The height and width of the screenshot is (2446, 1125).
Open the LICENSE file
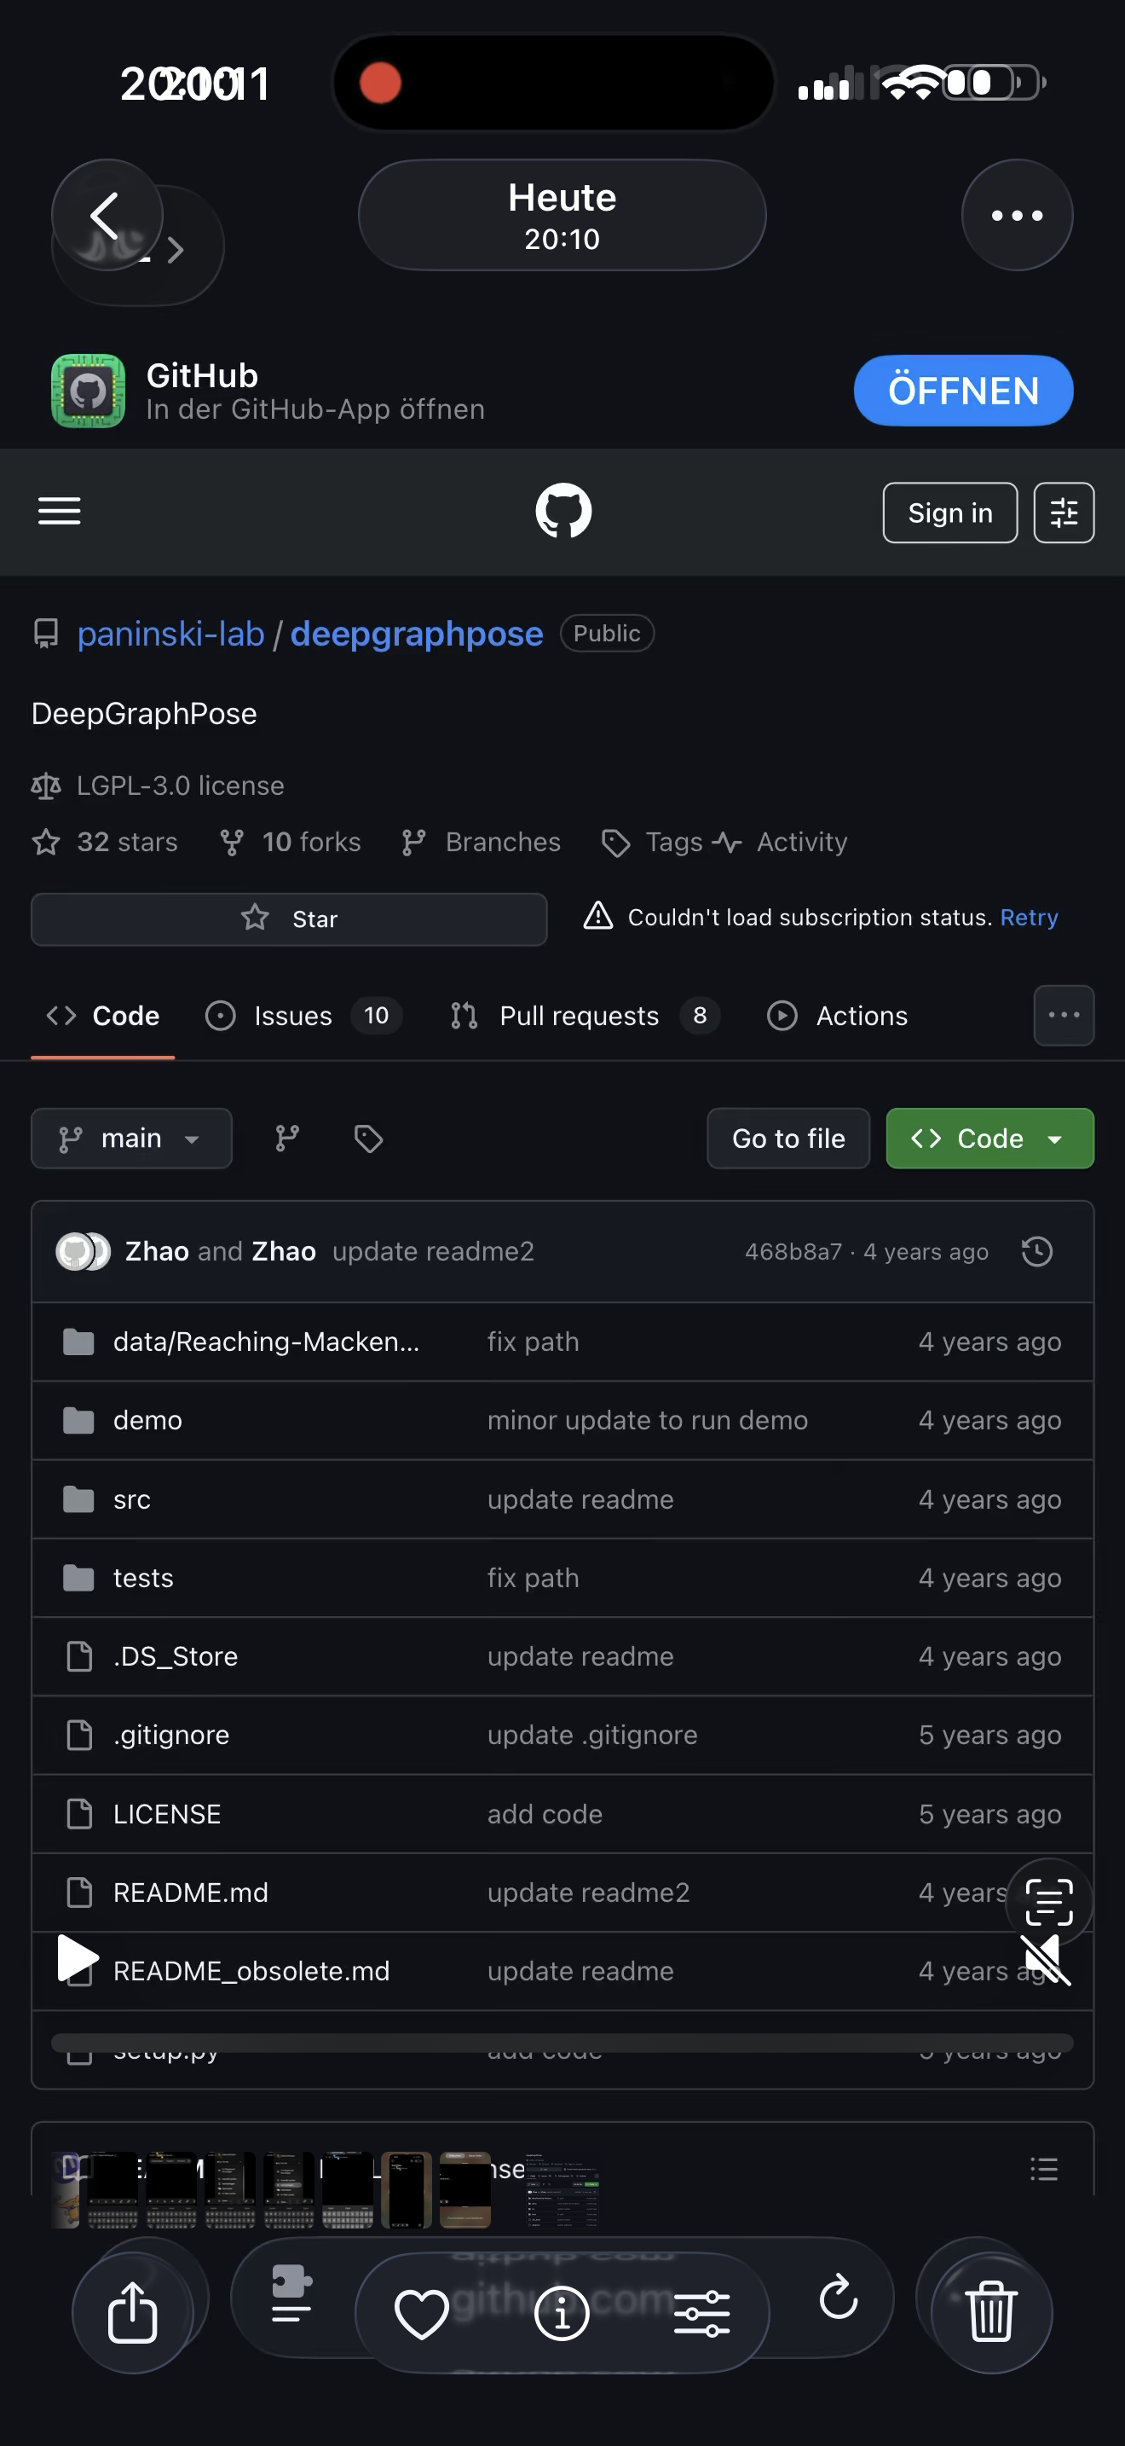(x=167, y=1815)
